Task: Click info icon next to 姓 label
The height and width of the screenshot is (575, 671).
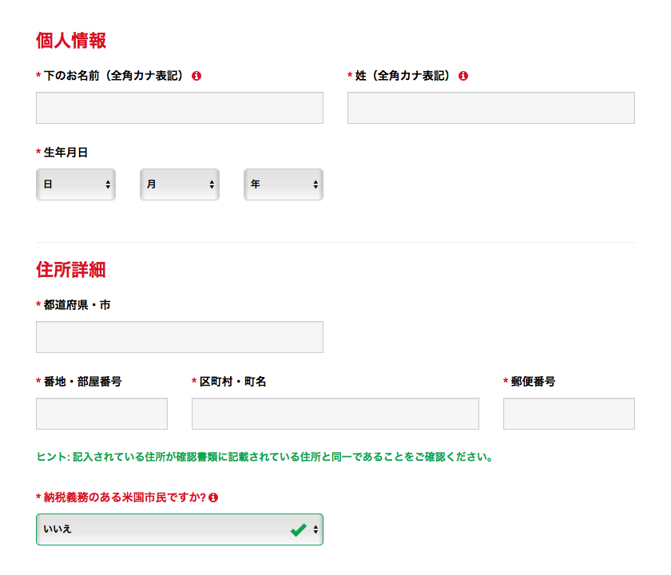Action: click(x=463, y=76)
